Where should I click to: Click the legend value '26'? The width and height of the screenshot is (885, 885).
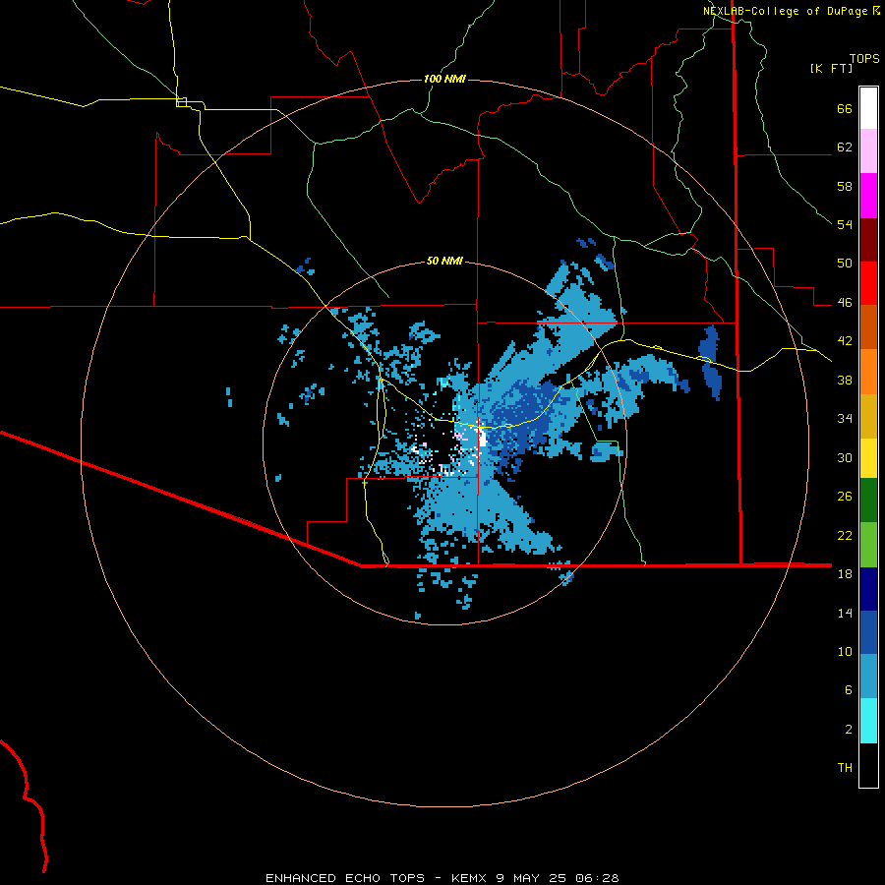tap(845, 497)
